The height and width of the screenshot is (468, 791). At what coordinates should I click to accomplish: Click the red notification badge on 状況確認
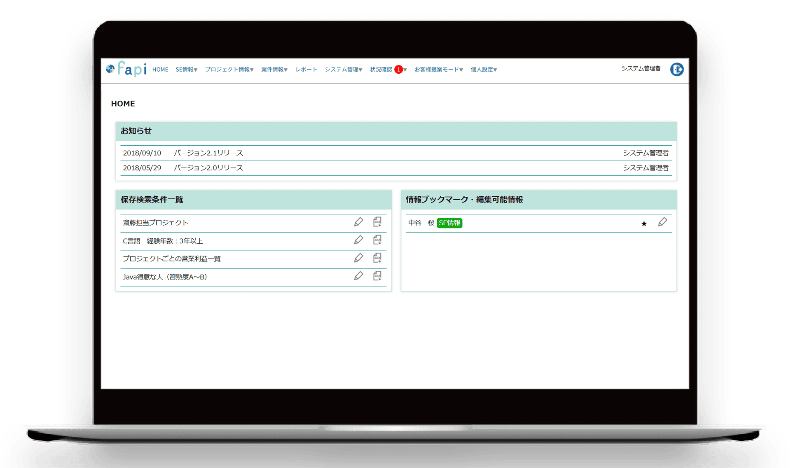coord(398,70)
